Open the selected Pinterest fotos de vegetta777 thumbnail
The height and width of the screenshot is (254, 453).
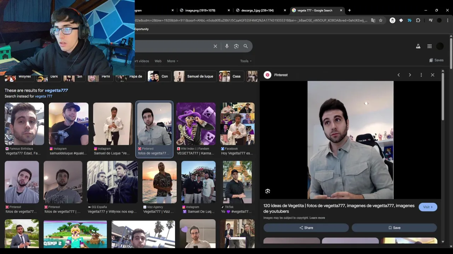click(x=154, y=124)
